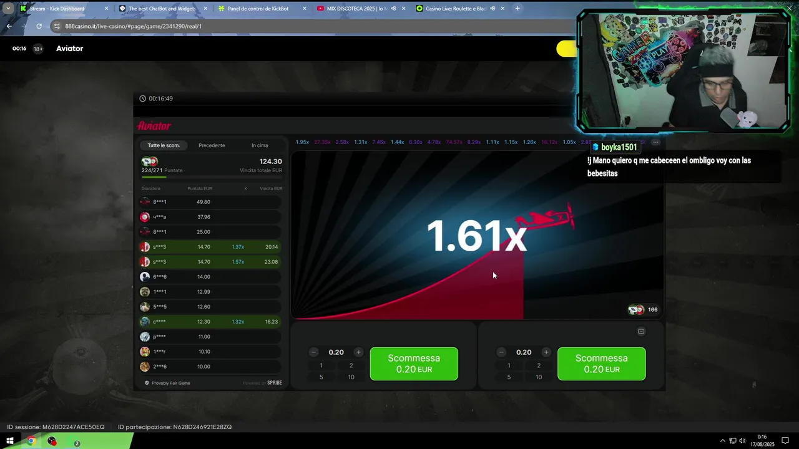
Task: Choose quick amount 5 in second bet panel
Action: 509,377
